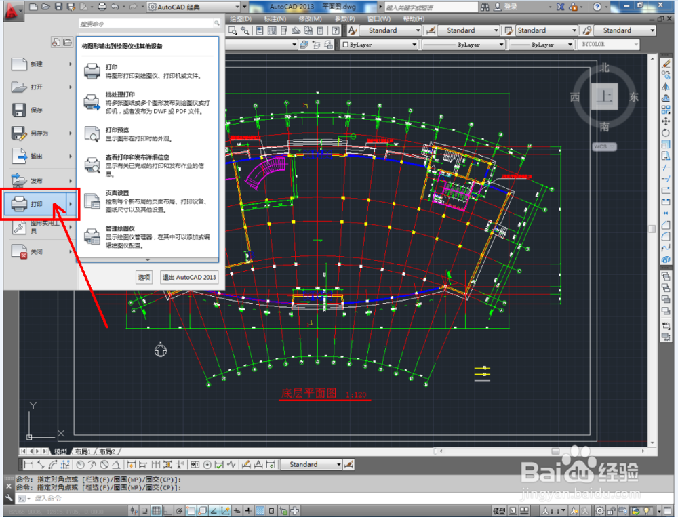This screenshot has width=678, height=517.
Task: Select 打印预览 in the print submenu
Action: tap(147, 134)
